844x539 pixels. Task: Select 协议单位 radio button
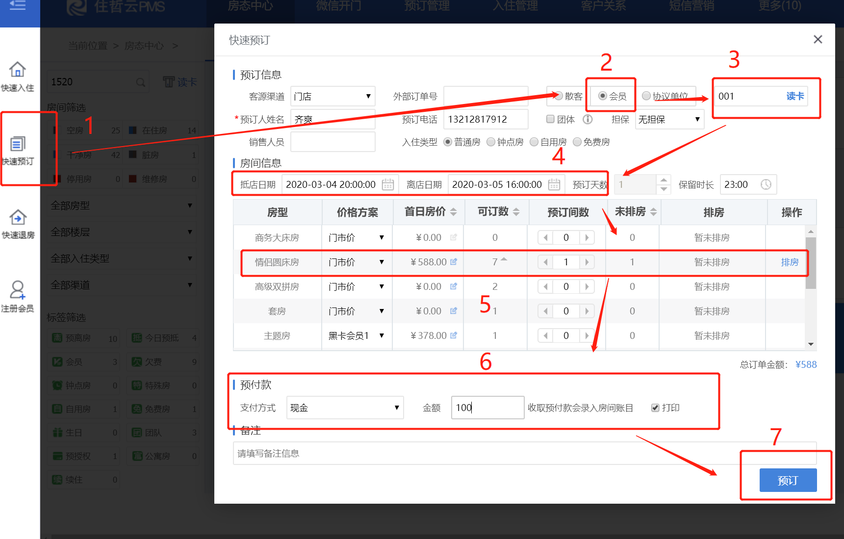pos(646,96)
